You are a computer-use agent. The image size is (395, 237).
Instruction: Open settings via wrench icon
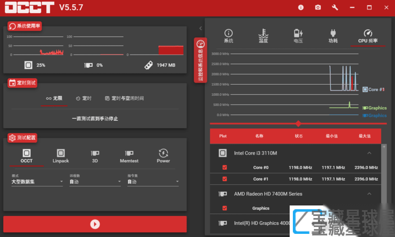335,7
